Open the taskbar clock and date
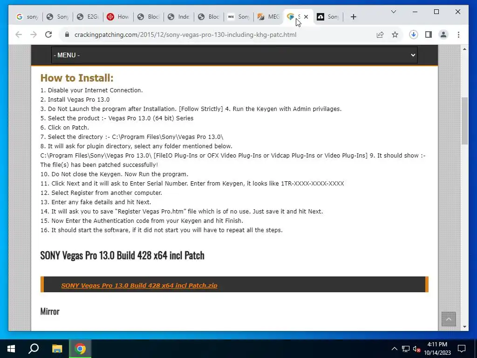 point(437,349)
